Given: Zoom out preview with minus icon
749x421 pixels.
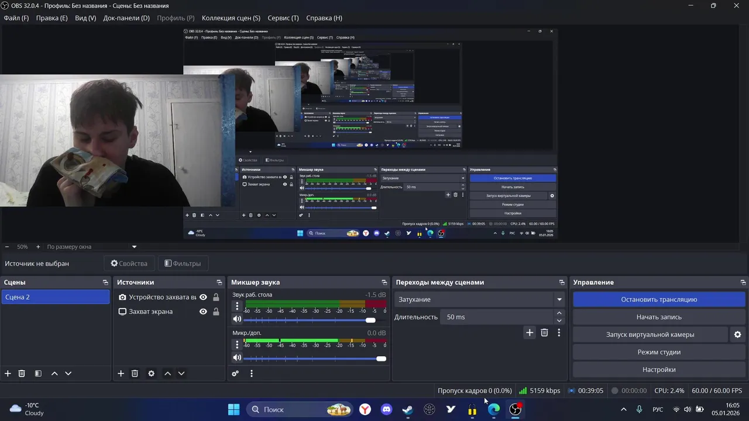Looking at the screenshot, I should 7,247.
